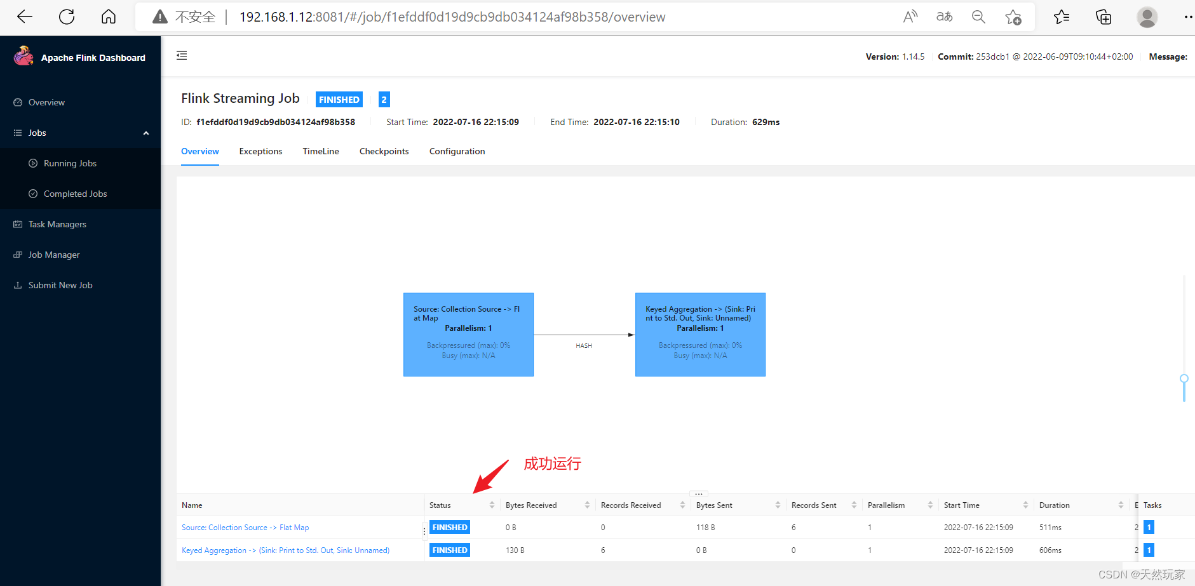Click the ellipsis resize handle above the table
The width and height of the screenshot is (1195, 586).
[698, 493]
